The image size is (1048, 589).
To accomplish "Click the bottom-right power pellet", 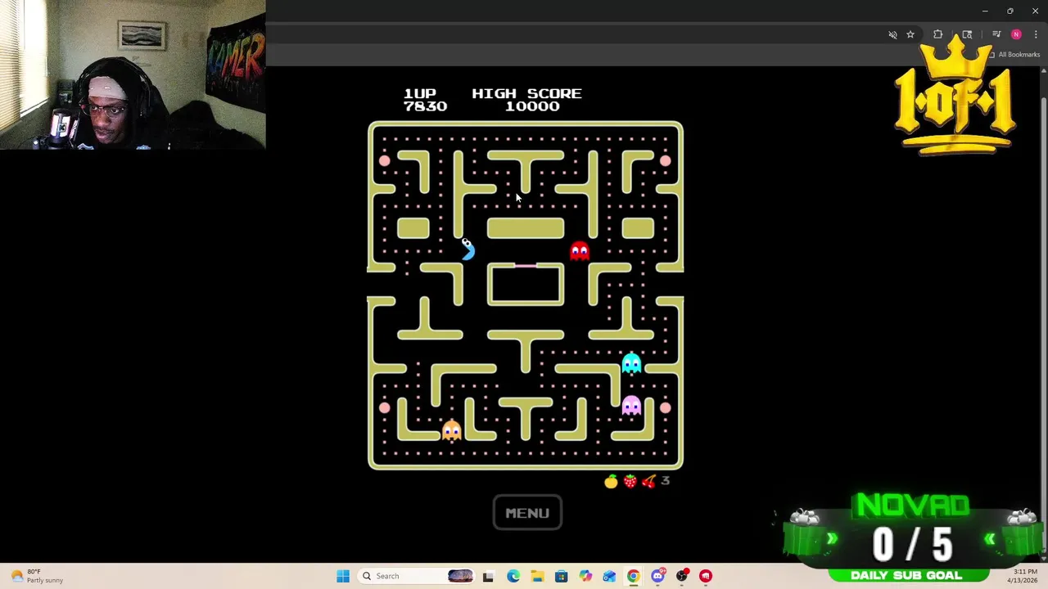I will point(665,408).
